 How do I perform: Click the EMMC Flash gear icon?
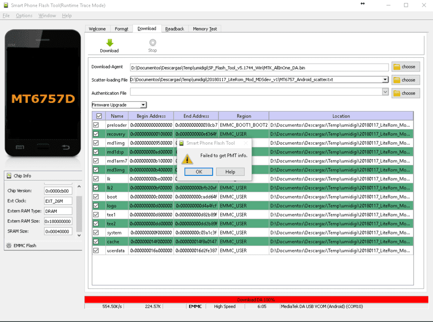point(9,245)
